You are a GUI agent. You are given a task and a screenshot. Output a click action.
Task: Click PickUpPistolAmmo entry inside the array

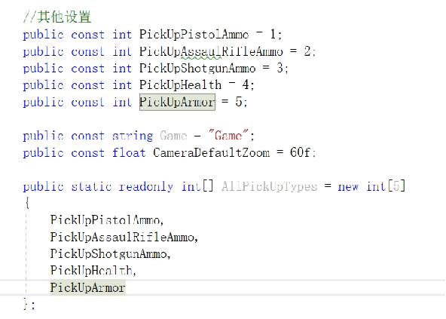click(x=105, y=220)
